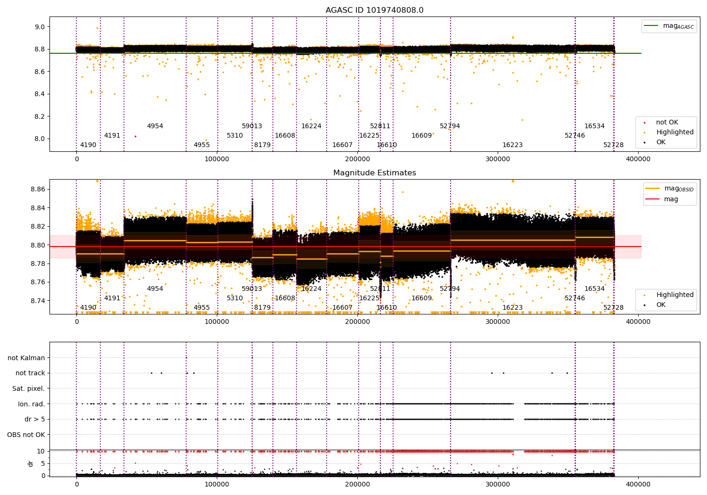Click OBSID label '4191' in the top panel
707x495 pixels.
coord(112,135)
